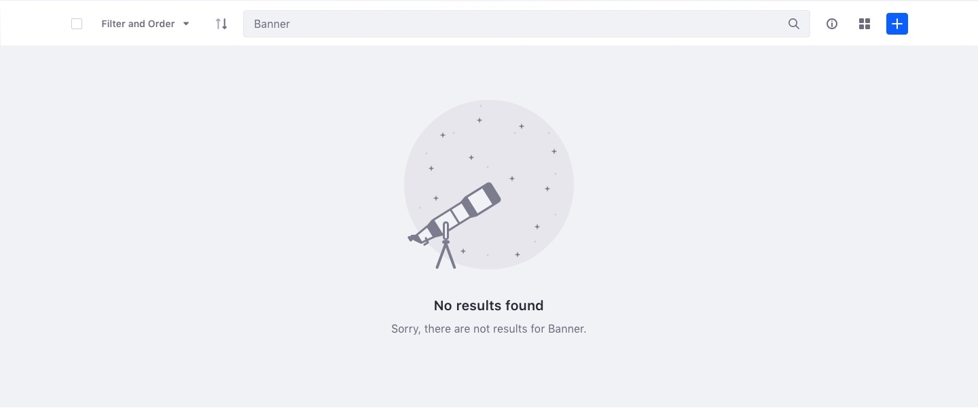The height and width of the screenshot is (408, 978).
Task: Click inside the Banner search field
Action: [x=475, y=24]
